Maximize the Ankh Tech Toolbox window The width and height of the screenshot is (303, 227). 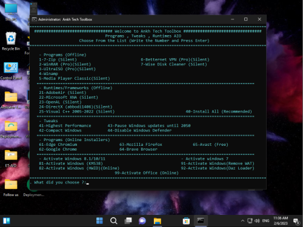[246, 19]
